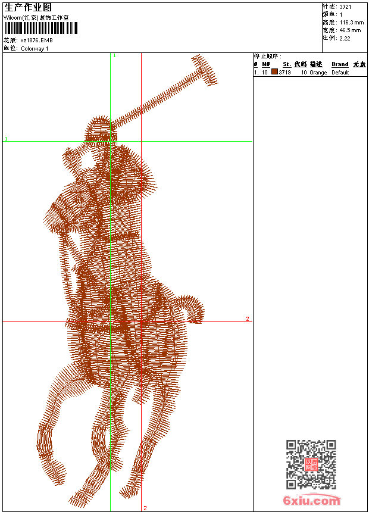Select the file name xz1876.EMB
The image size is (369, 512).
pyautogui.click(x=37, y=40)
